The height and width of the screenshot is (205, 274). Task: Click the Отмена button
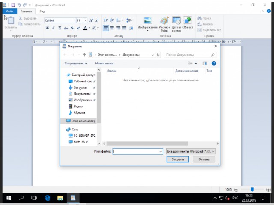click(204, 159)
